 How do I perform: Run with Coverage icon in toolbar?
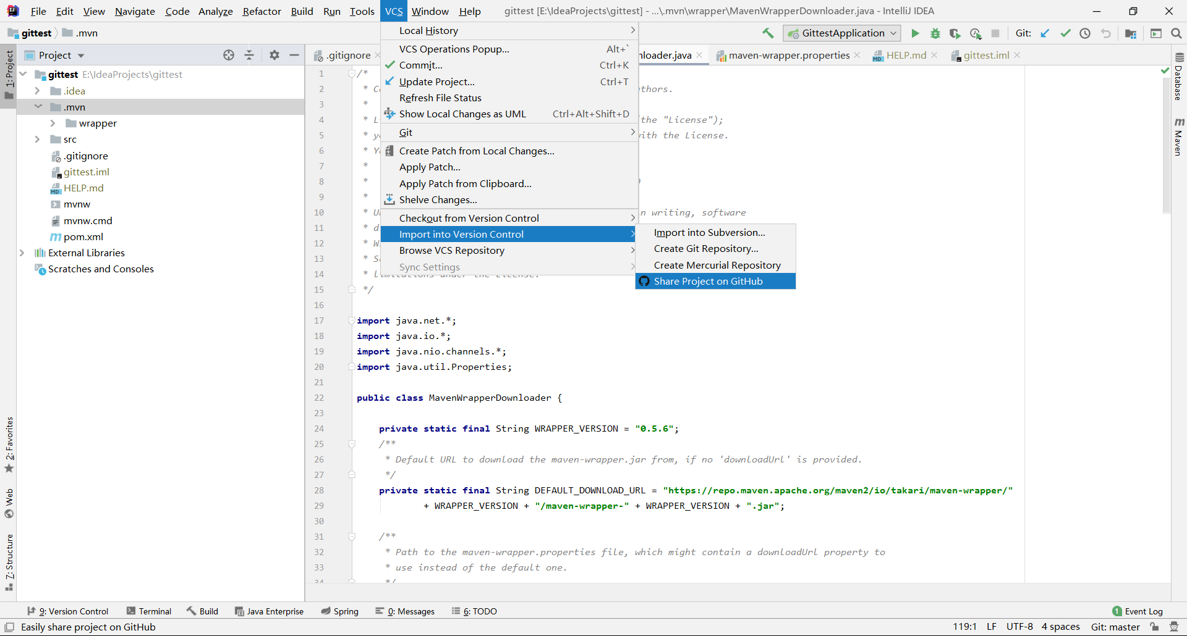tap(955, 33)
